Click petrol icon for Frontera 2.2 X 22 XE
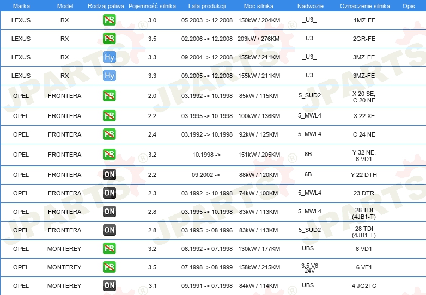This screenshot has width=426, height=295. tap(109, 115)
